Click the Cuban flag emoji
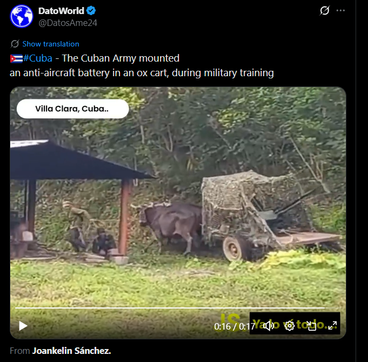This screenshot has height=362, width=368. (16, 58)
